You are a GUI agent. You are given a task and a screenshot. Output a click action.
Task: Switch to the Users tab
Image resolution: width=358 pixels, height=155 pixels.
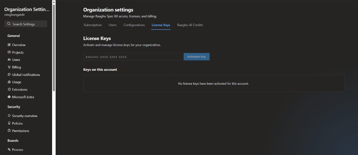click(113, 25)
